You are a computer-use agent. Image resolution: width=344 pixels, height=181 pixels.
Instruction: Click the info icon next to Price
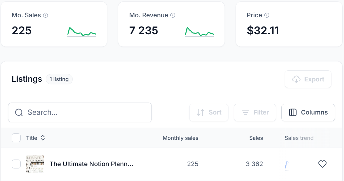(267, 15)
